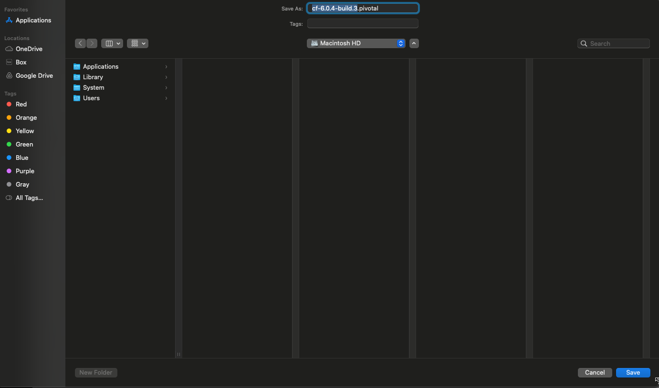The image size is (659, 388).
Task: Open the column view options dropdown
Action: coord(112,43)
